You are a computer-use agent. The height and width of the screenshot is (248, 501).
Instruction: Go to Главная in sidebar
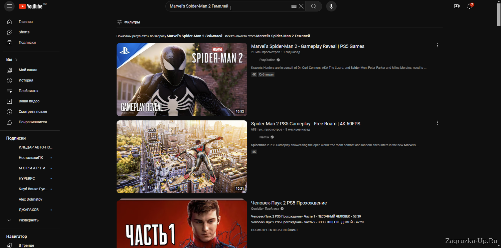click(25, 22)
